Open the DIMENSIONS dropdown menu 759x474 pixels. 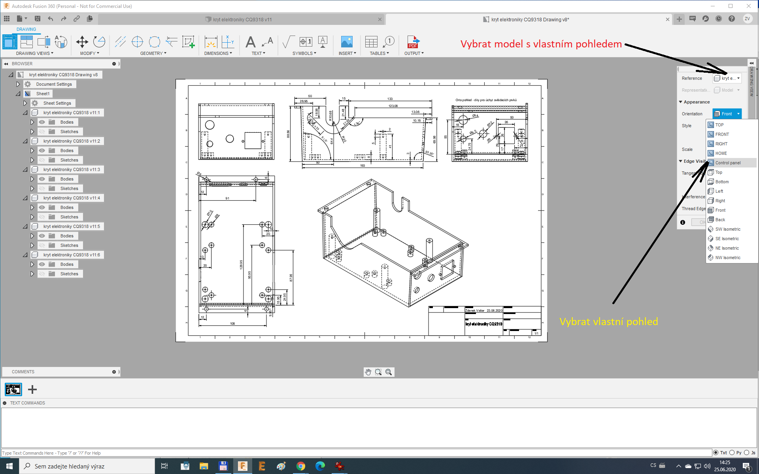pos(218,53)
